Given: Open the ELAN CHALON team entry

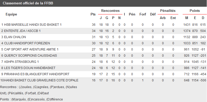Looking at the screenshot, I should tap(15, 37).
